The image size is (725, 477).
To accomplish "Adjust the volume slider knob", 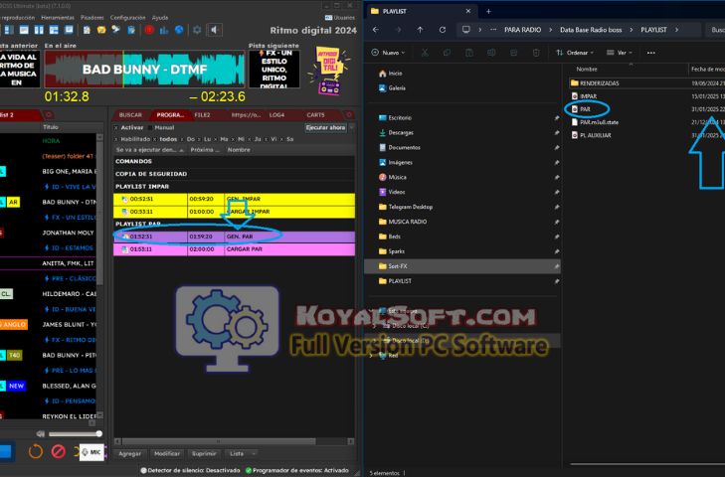I will point(98,433).
